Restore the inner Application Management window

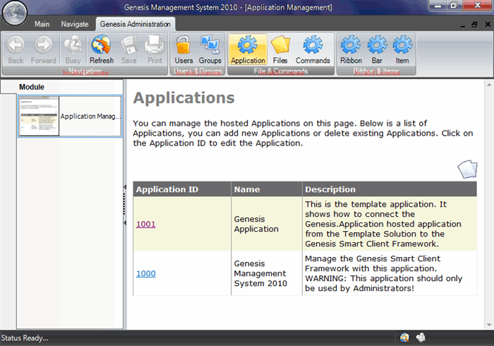point(474,25)
